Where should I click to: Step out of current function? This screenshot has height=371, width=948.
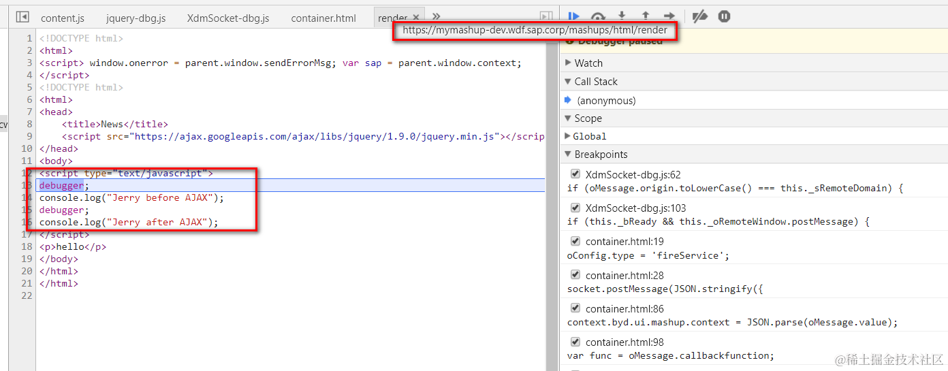pyautogui.click(x=646, y=16)
